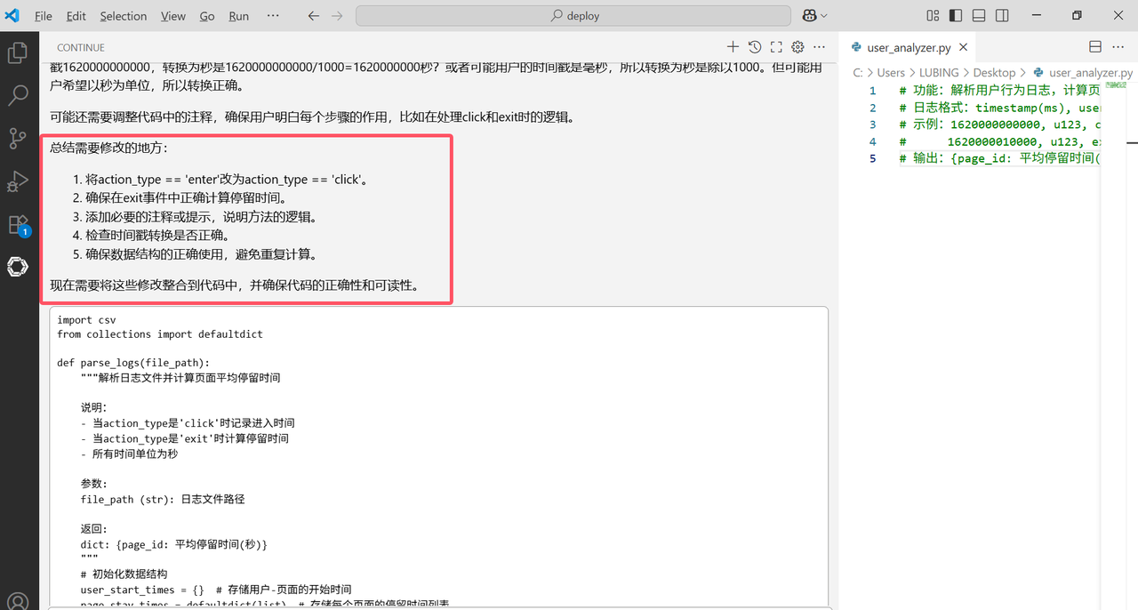
Task: Click 'from collections import defaultdict' line
Action: pyautogui.click(x=160, y=334)
